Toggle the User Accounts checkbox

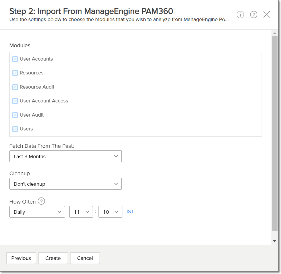(15, 59)
